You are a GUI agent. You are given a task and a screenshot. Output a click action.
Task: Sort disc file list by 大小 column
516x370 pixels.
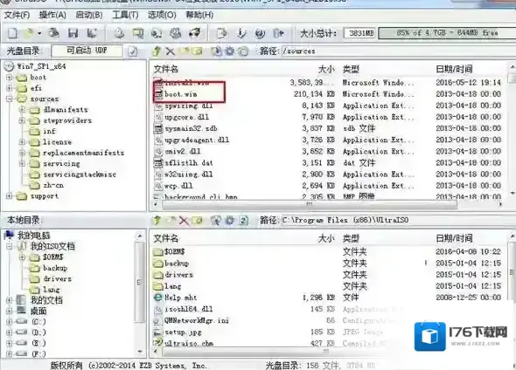coord(326,69)
